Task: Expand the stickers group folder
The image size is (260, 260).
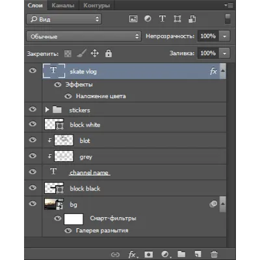Action: (x=47, y=110)
